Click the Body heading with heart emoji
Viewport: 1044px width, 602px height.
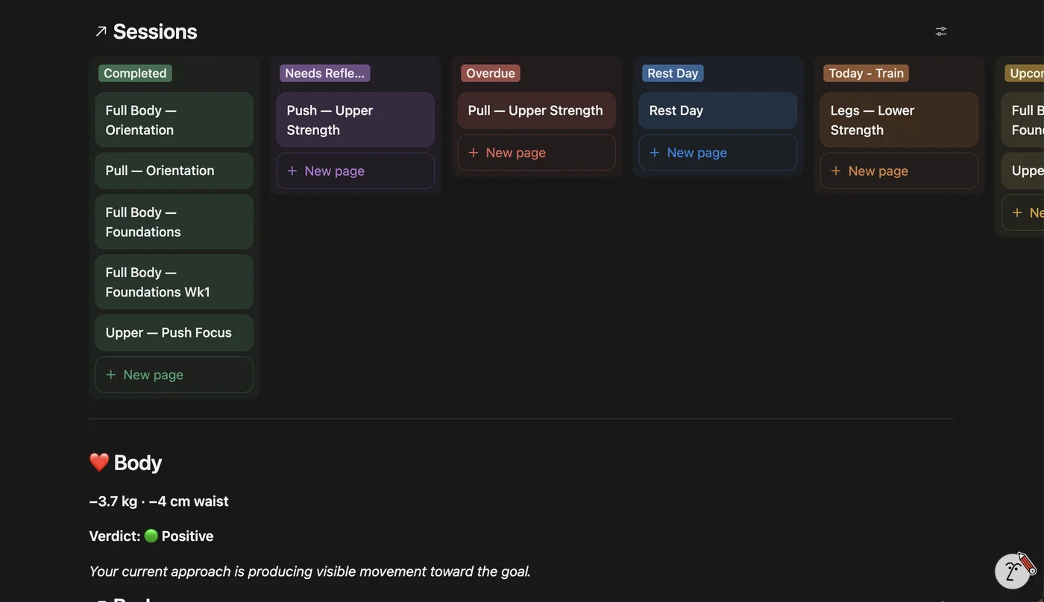coord(125,463)
